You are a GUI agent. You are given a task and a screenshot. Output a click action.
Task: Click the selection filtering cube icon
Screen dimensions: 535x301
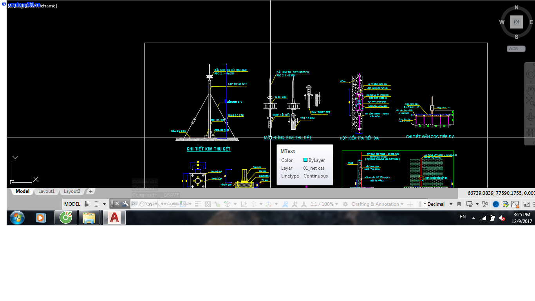click(x=253, y=204)
